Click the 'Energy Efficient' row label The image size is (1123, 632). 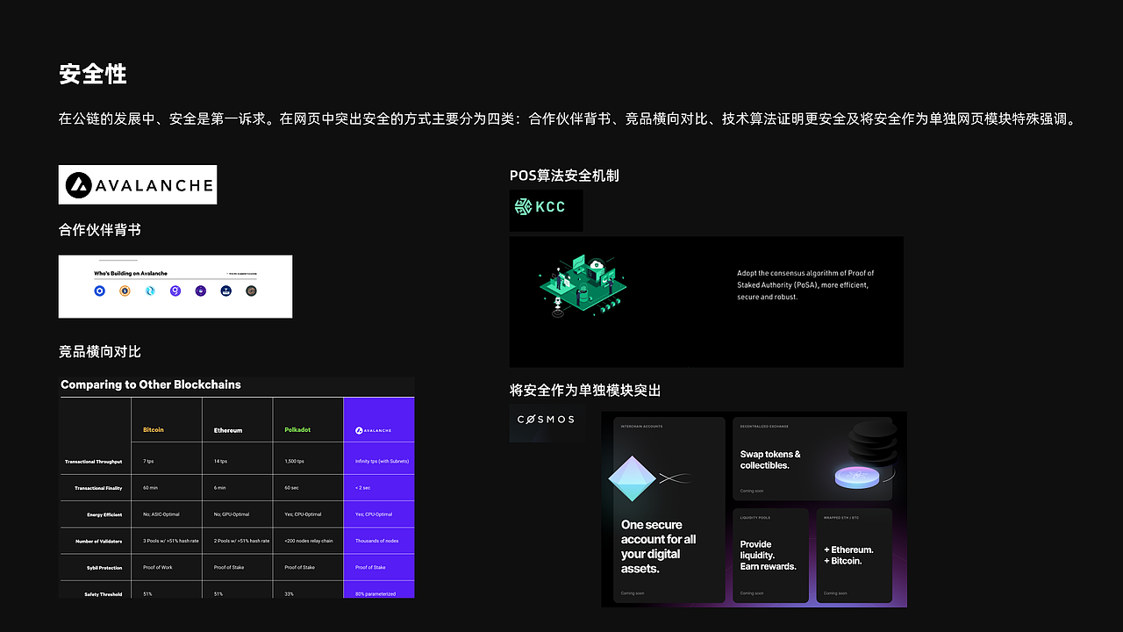(104, 514)
